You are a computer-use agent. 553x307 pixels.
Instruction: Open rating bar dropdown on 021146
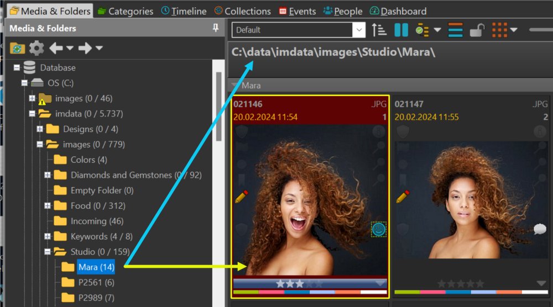(x=380, y=283)
